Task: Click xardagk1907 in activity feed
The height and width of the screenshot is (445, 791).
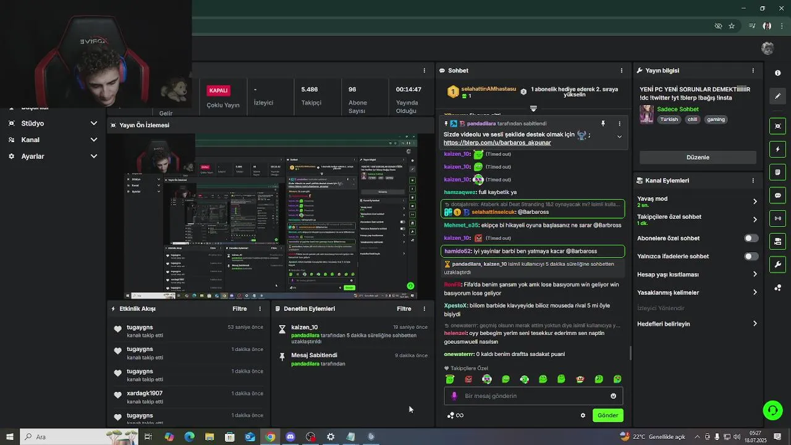Action: (145, 393)
